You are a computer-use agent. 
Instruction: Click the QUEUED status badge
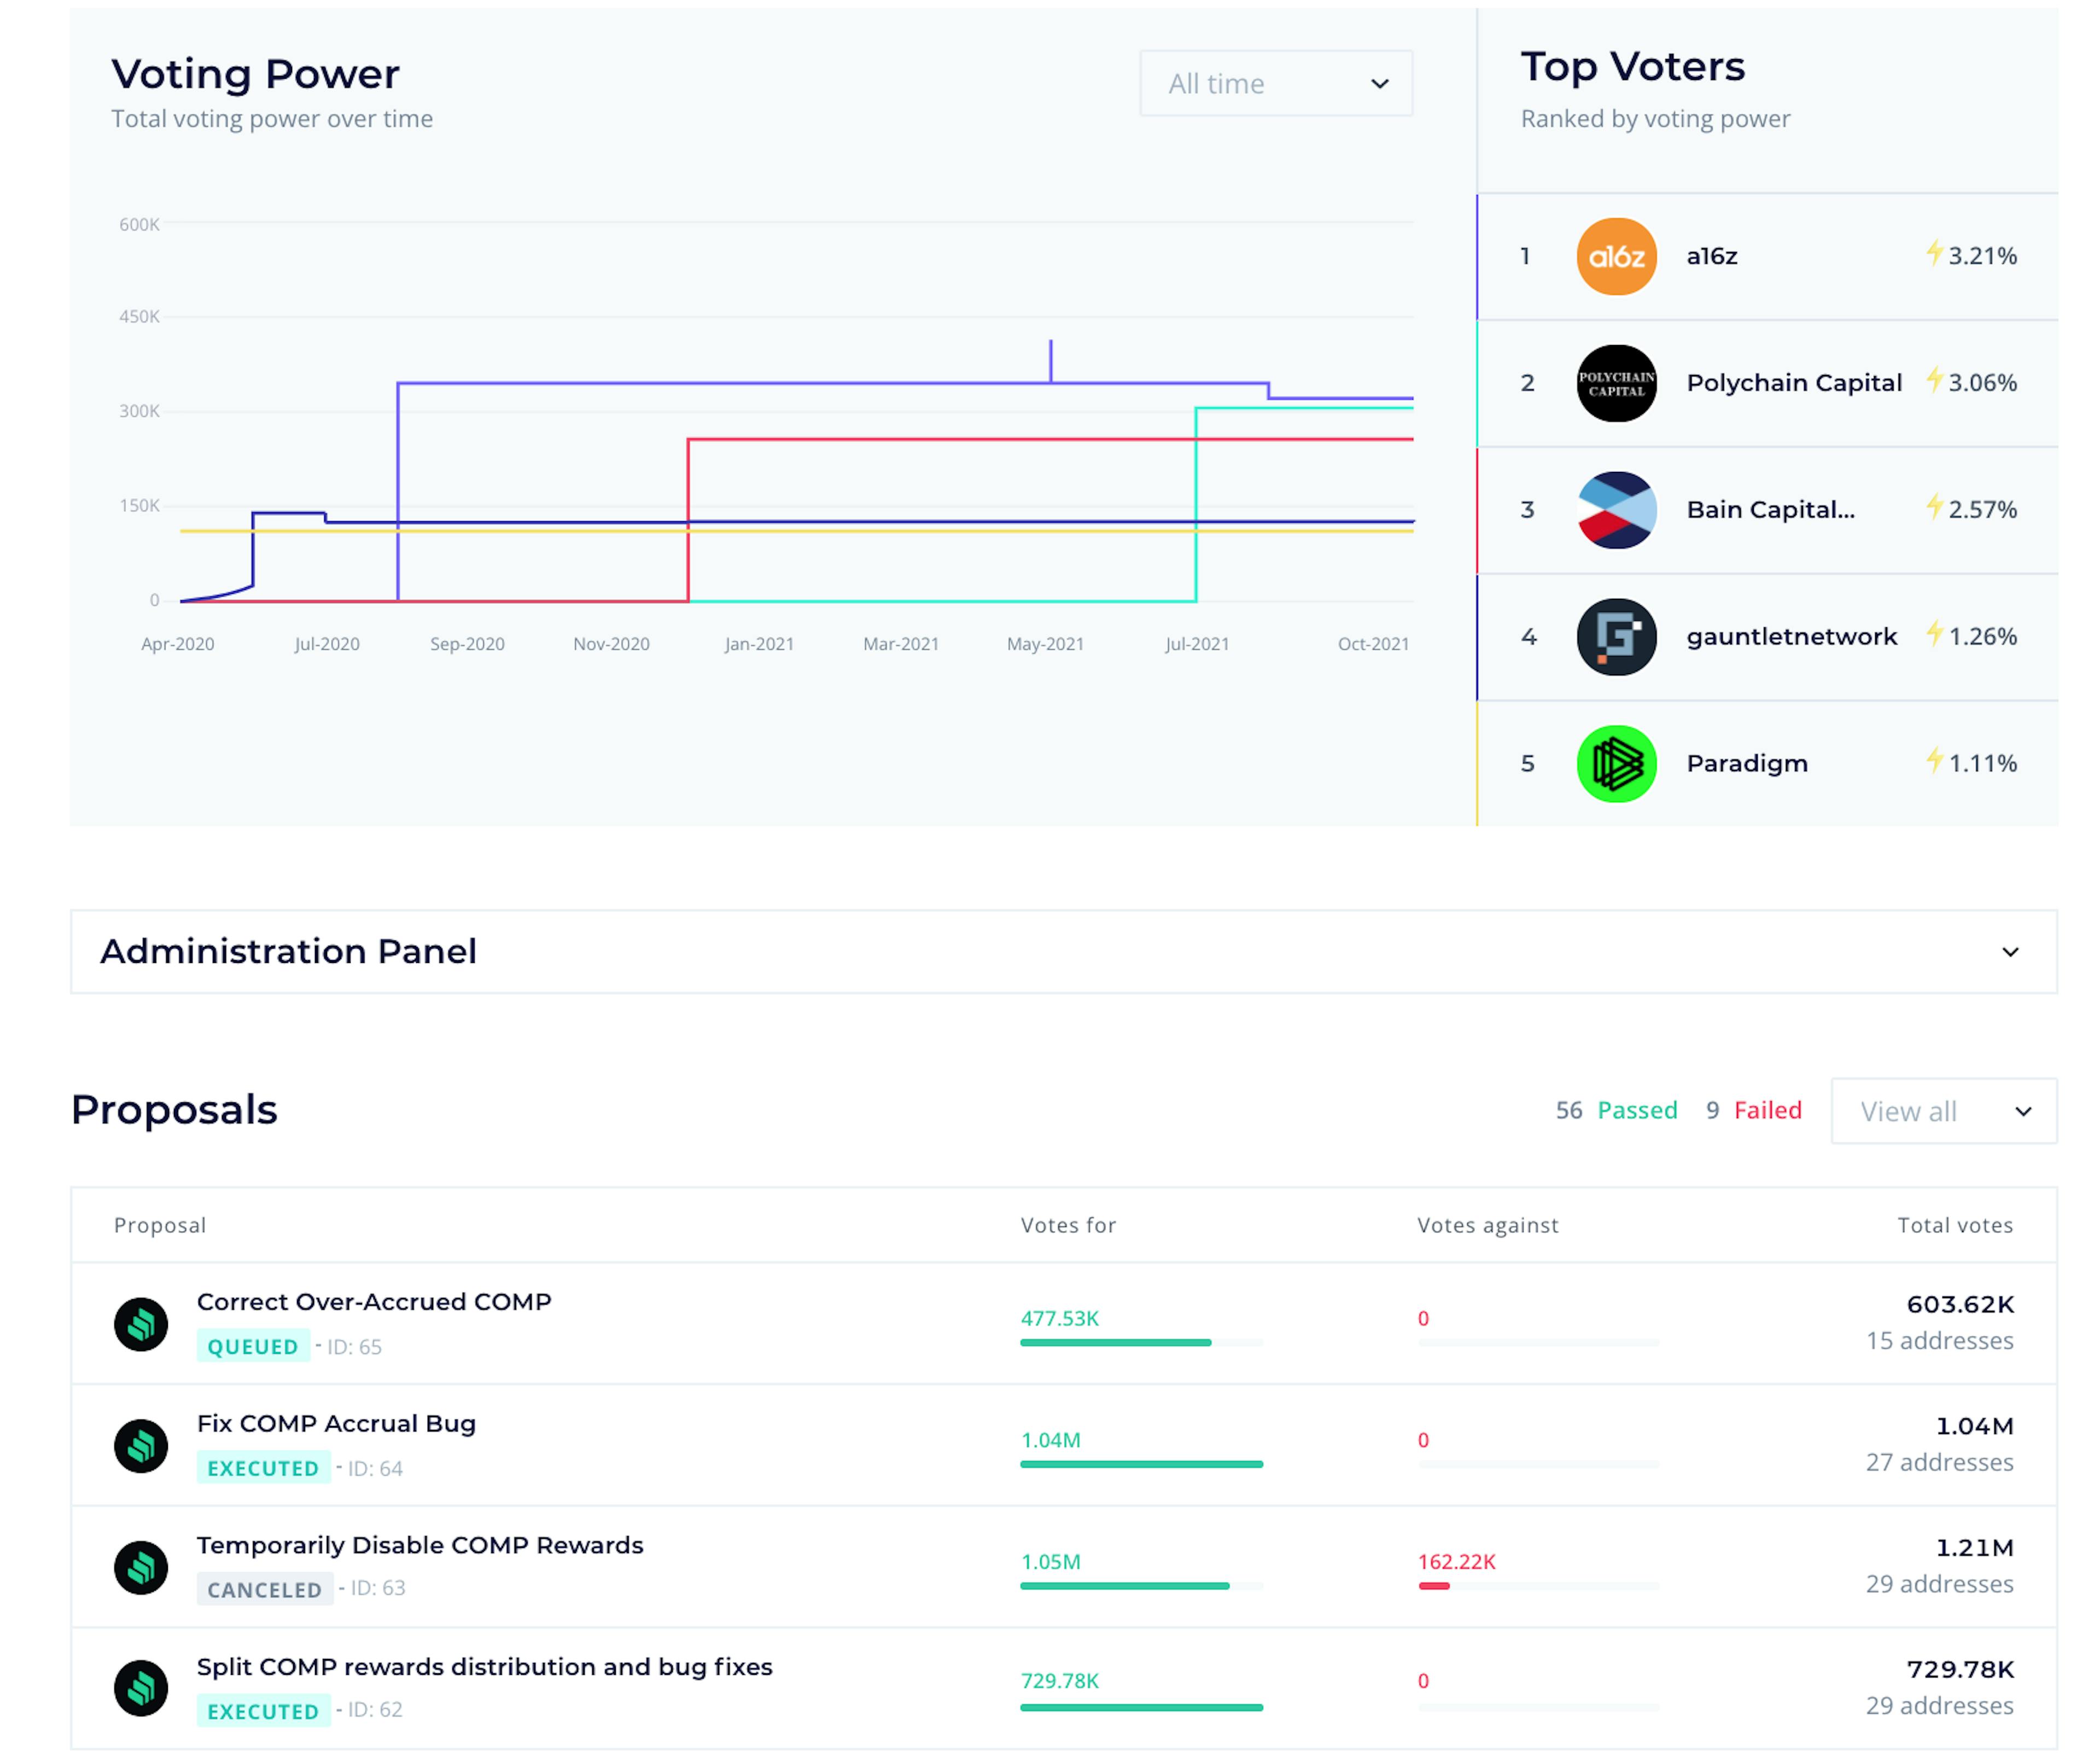(x=253, y=1347)
